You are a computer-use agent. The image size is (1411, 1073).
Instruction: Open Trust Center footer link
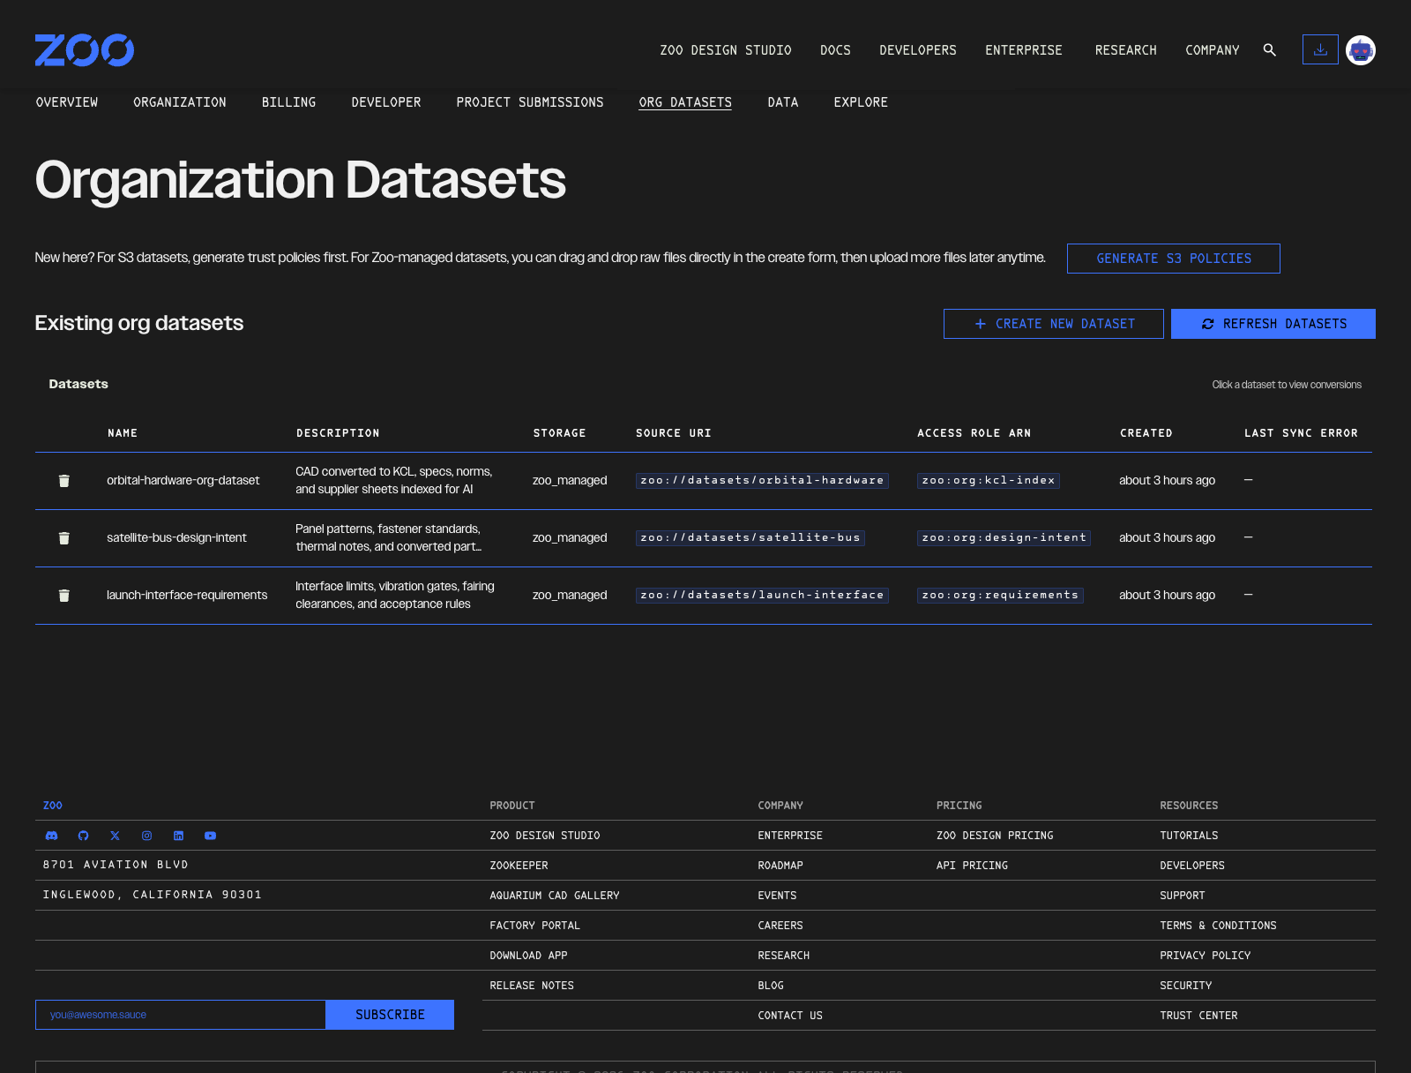click(1198, 1016)
